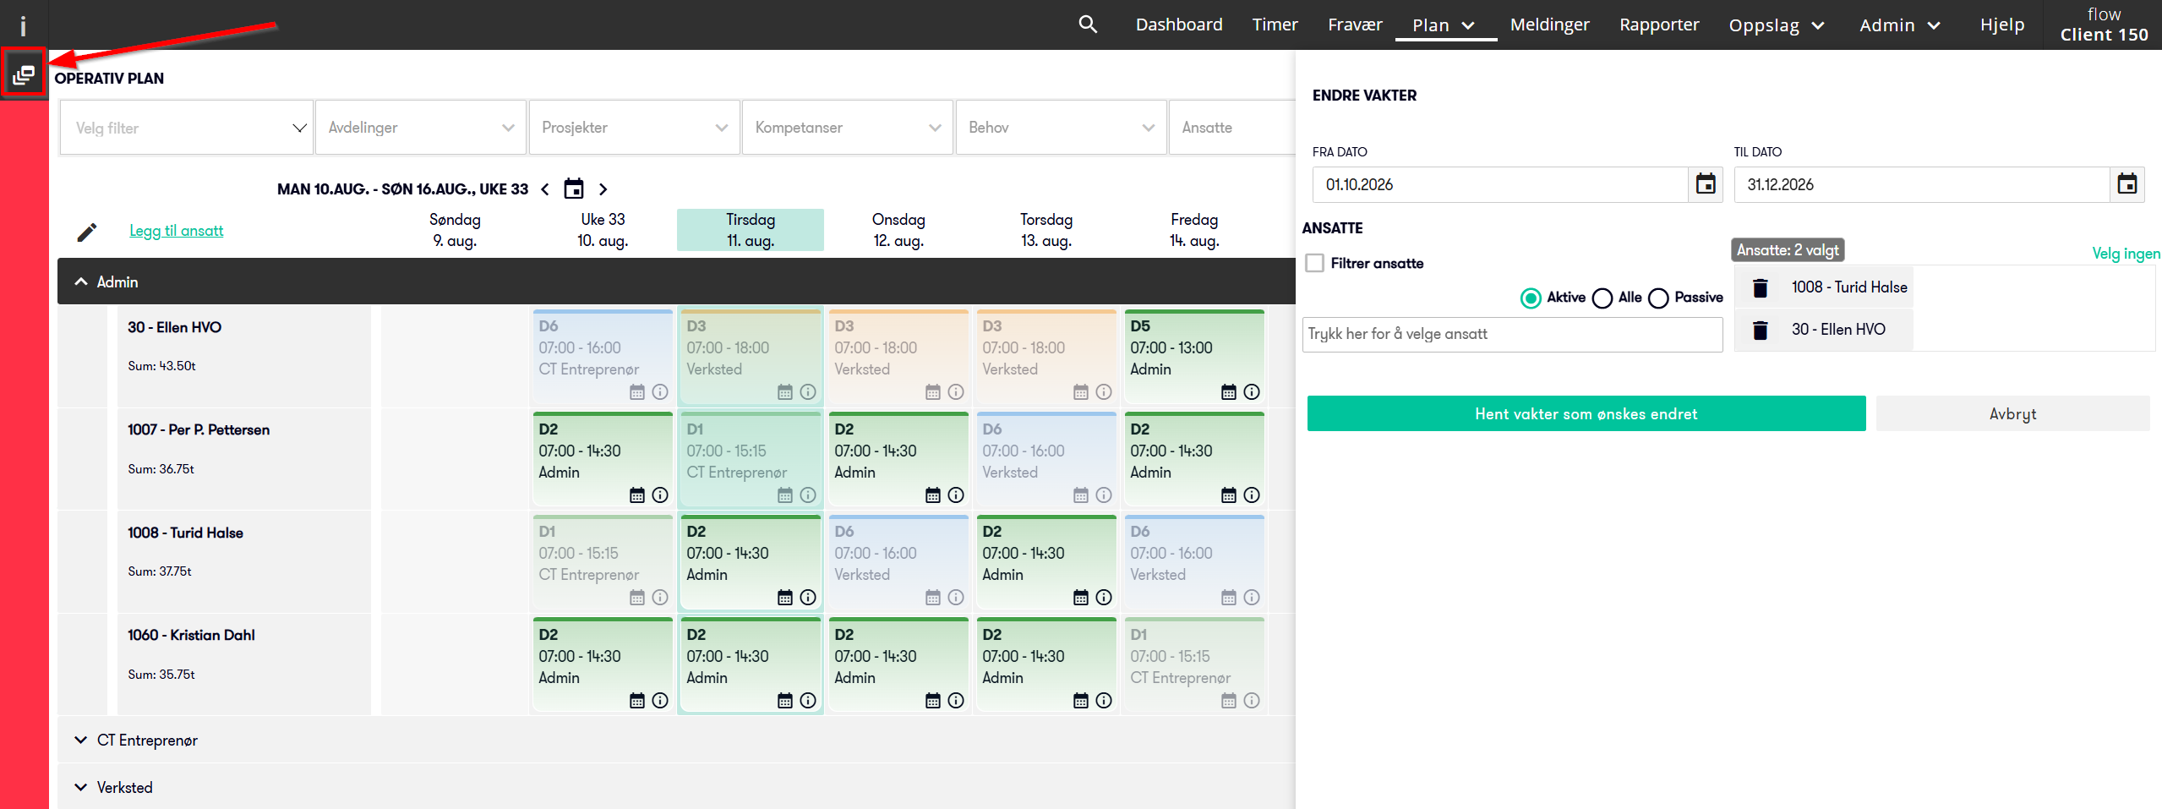This screenshot has width=2162, height=809.
Task: Open calendar icon on Per P. Pettersen's Friday D2 shift
Action: 1229,495
